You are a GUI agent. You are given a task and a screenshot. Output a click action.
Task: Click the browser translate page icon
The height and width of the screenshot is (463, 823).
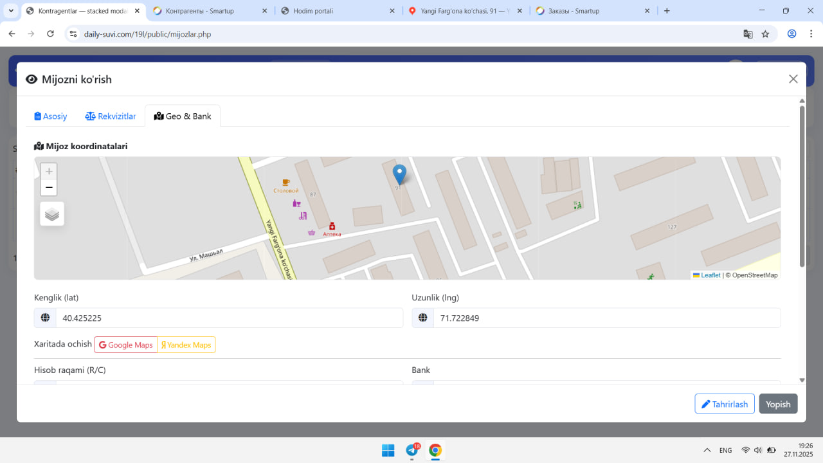coord(748,34)
